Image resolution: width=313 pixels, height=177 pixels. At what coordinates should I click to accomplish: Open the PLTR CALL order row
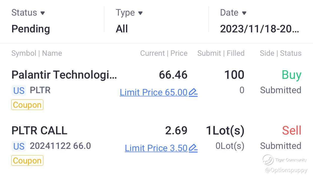pos(39,131)
